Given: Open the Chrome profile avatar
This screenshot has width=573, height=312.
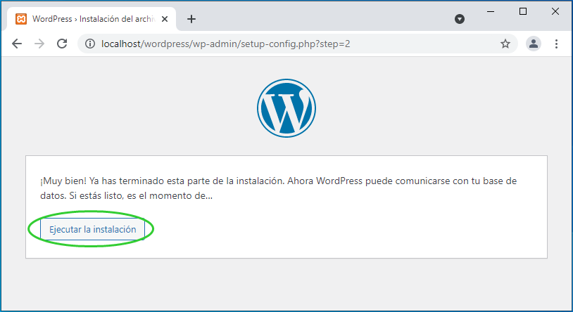Looking at the screenshot, I should (534, 44).
